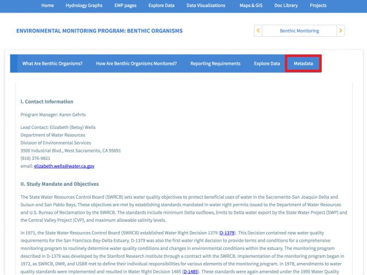Screen dimensions: 367x275
Task: Click the 3500 Industrial Blvd. address line
Action: [x=71, y=151]
